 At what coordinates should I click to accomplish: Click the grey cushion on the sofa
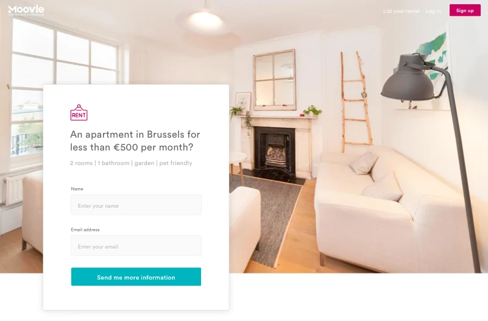[363, 163]
